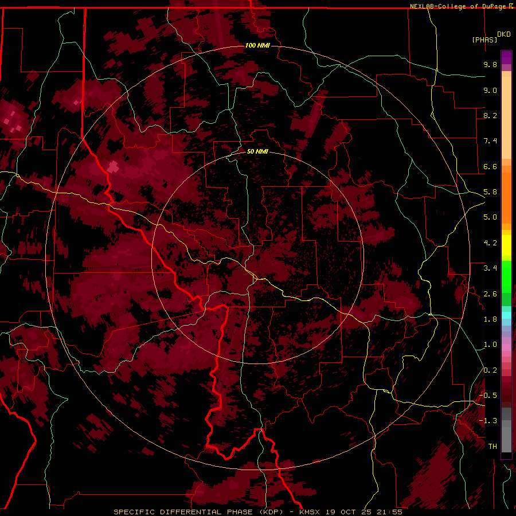The height and width of the screenshot is (516, 516).
Task: Click the pink segment of the color bar
Action: 506,347
